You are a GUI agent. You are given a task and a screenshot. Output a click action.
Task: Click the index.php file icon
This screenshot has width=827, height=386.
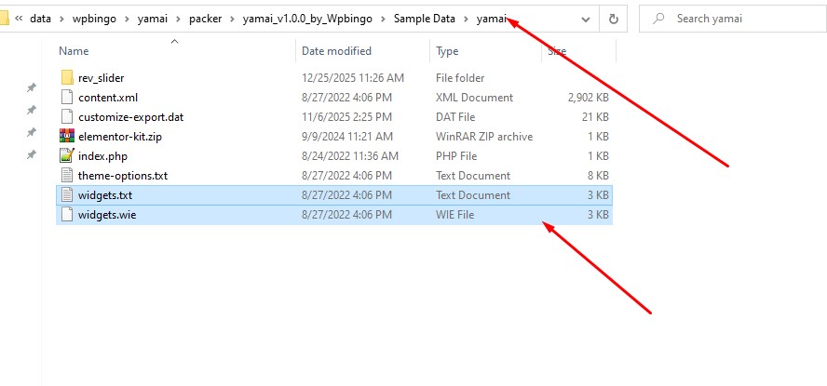[66, 155]
